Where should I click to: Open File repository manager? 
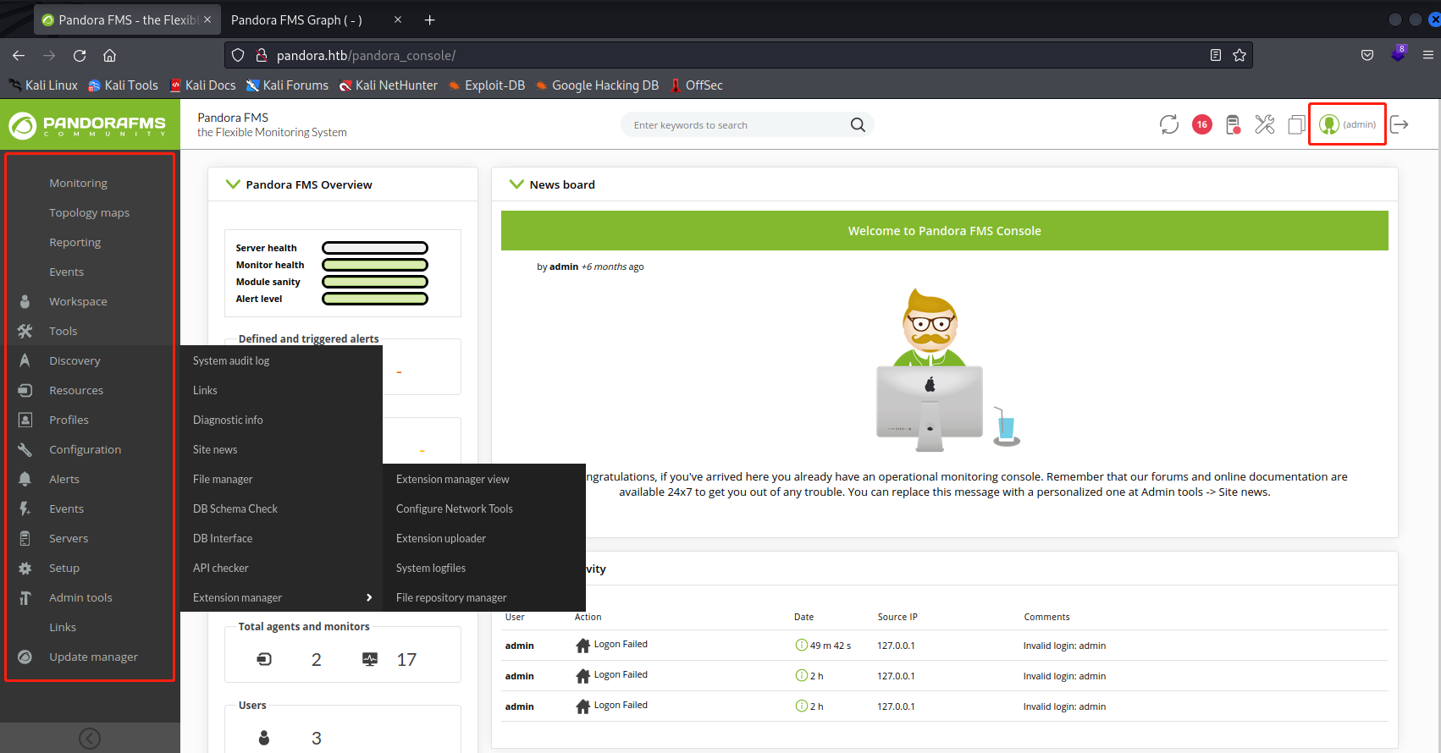click(x=451, y=597)
